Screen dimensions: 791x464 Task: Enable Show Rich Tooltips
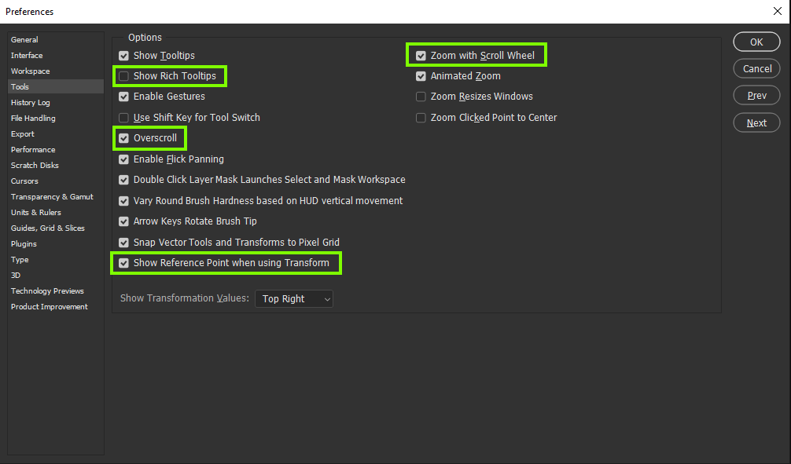coord(123,76)
